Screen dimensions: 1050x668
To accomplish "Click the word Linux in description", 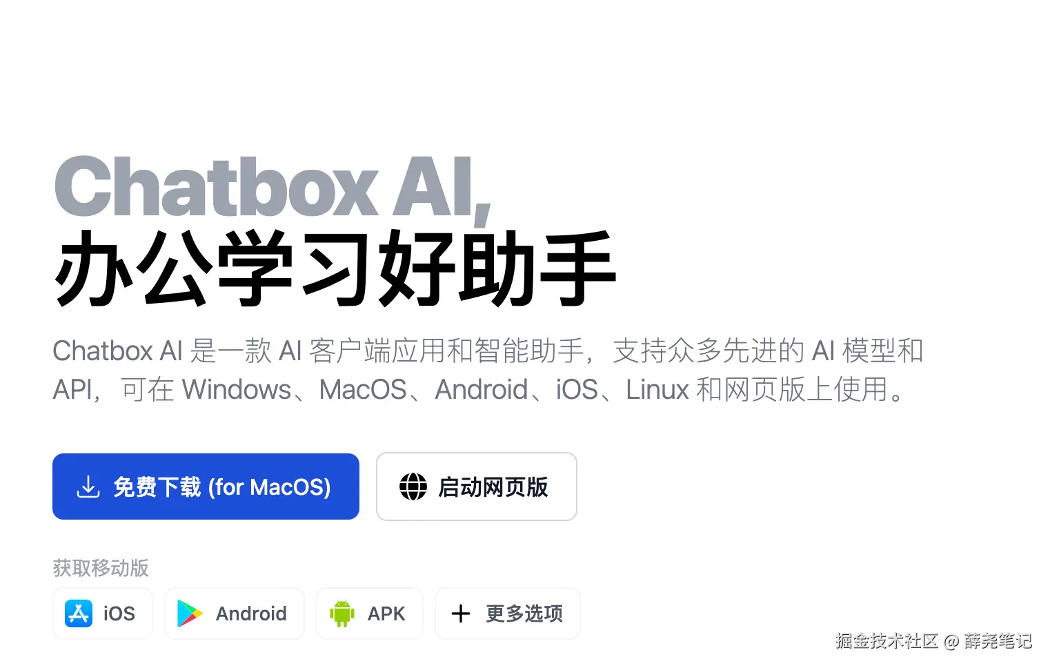I will (x=657, y=390).
